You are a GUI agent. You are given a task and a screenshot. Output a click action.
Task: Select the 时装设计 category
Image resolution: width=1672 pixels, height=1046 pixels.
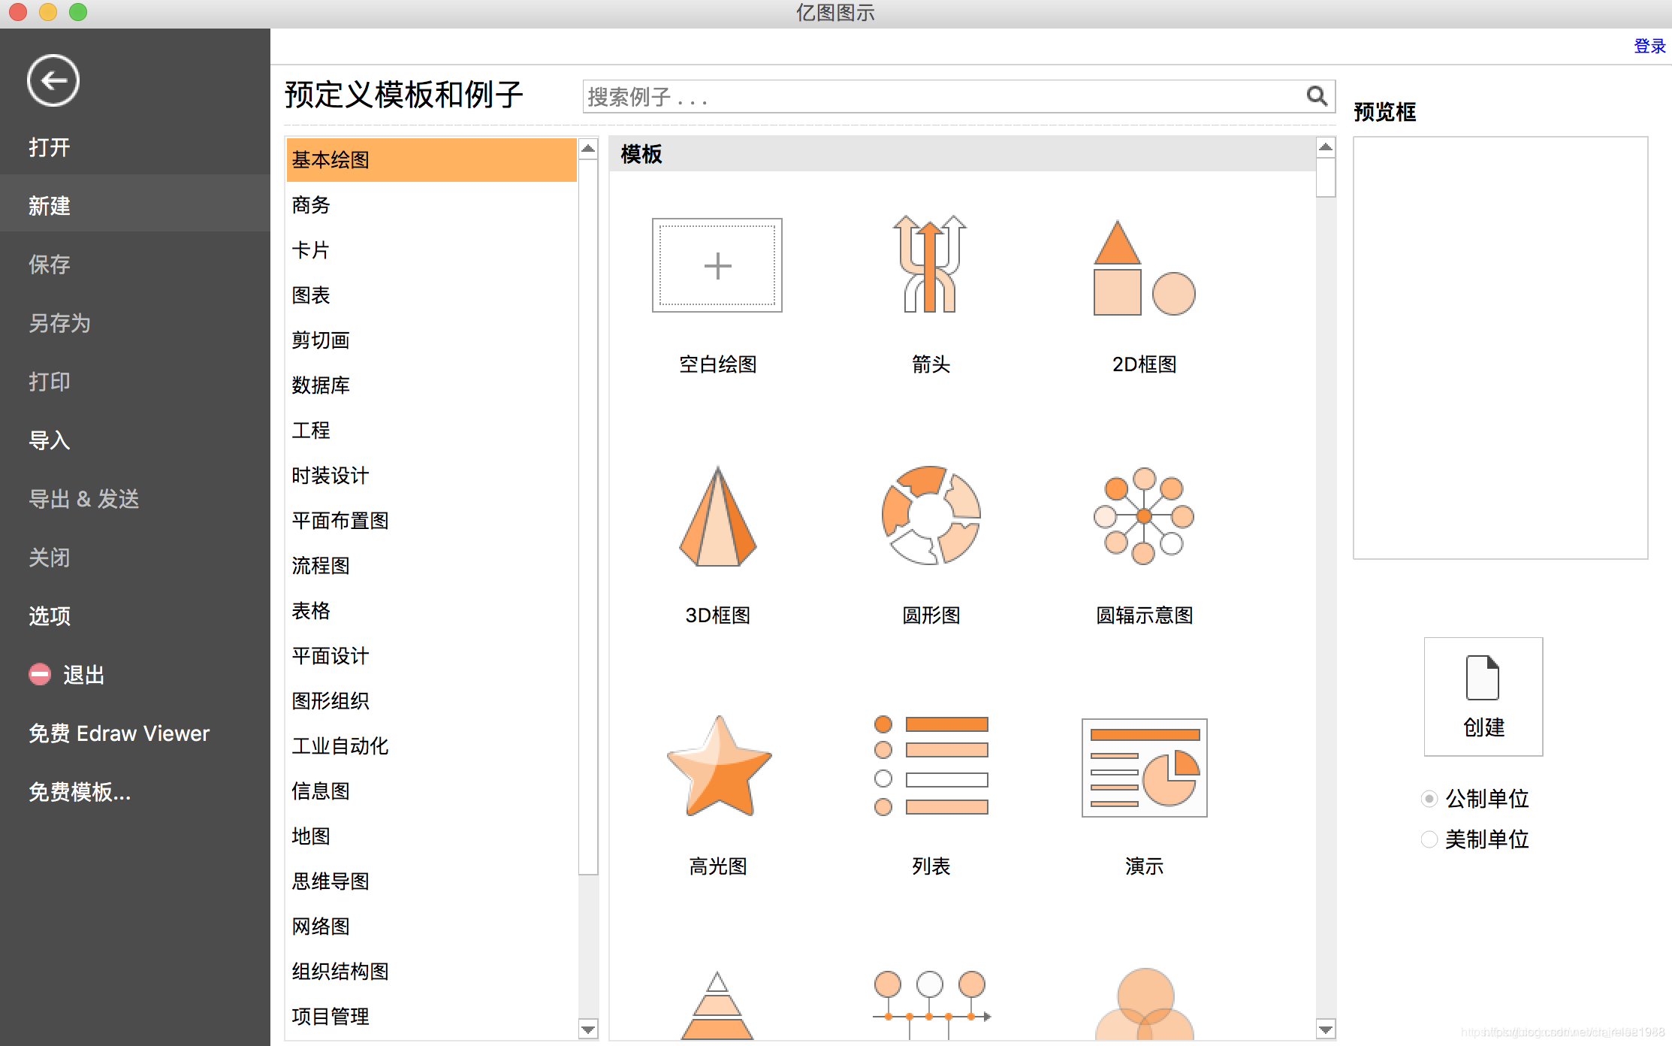(x=431, y=475)
